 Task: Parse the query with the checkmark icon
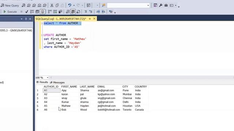click(x=27, y=12)
